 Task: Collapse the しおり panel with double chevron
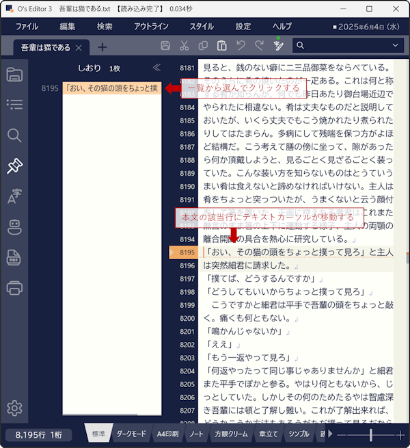click(x=156, y=68)
